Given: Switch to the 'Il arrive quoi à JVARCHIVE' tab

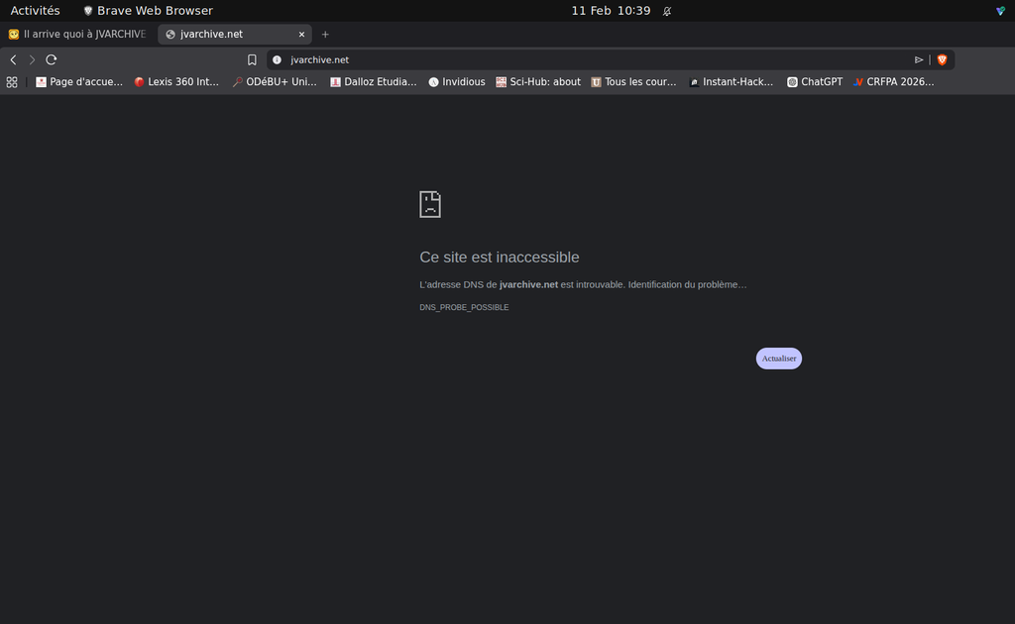Looking at the screenshot, I should click(x=77, y=35).
